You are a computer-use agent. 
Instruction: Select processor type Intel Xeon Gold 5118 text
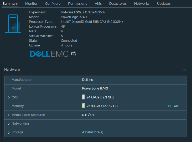point(92,22)
